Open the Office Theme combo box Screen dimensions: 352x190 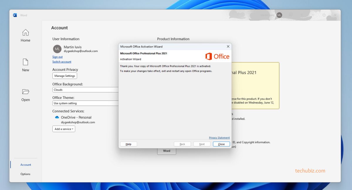85,103
